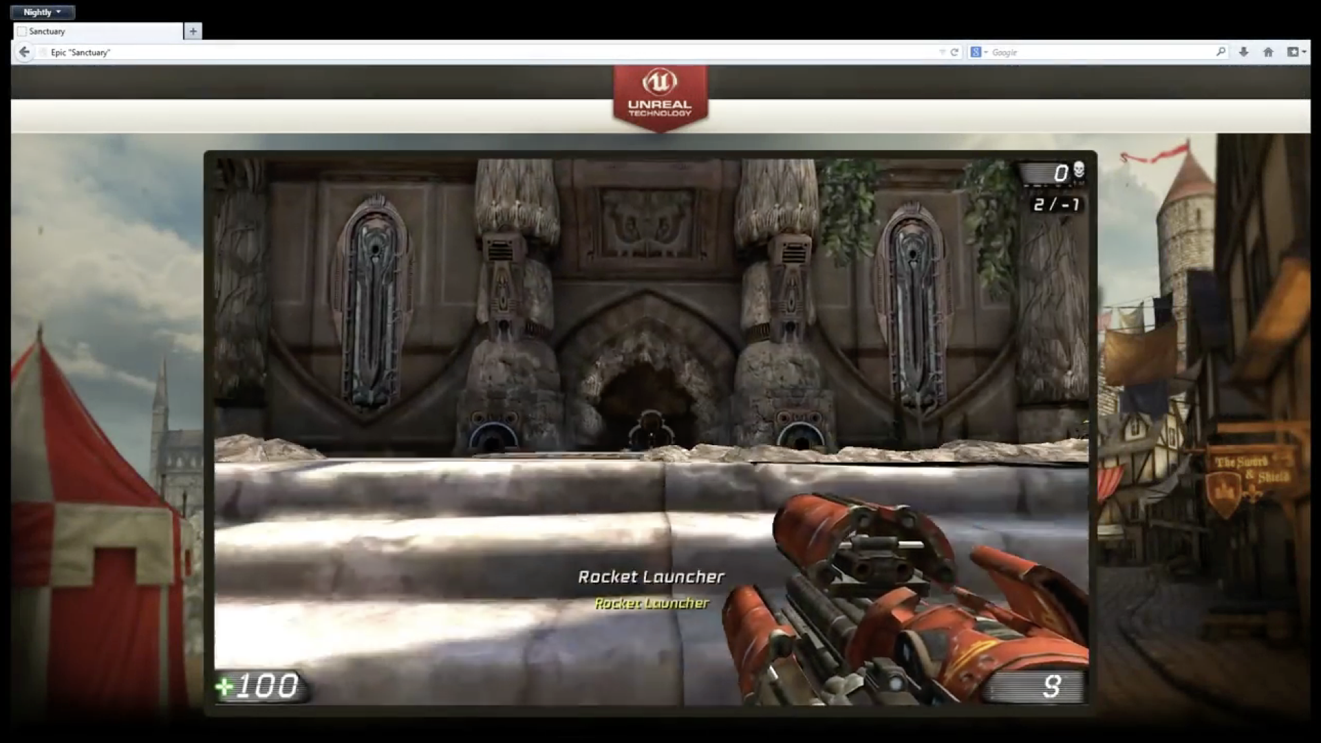Open a new tab with plus button
This screenshot has width=1321, height=743.
pyautogui.click(x=193, y=31)
